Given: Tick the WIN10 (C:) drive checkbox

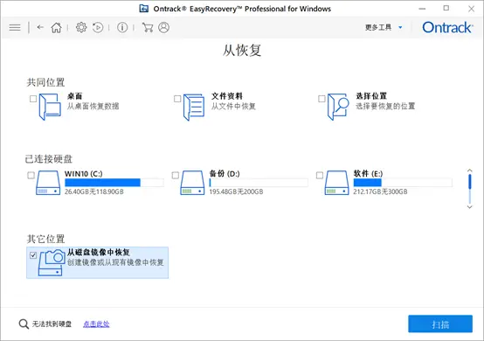Looking at the screenshot, I should tap(31, 175).
